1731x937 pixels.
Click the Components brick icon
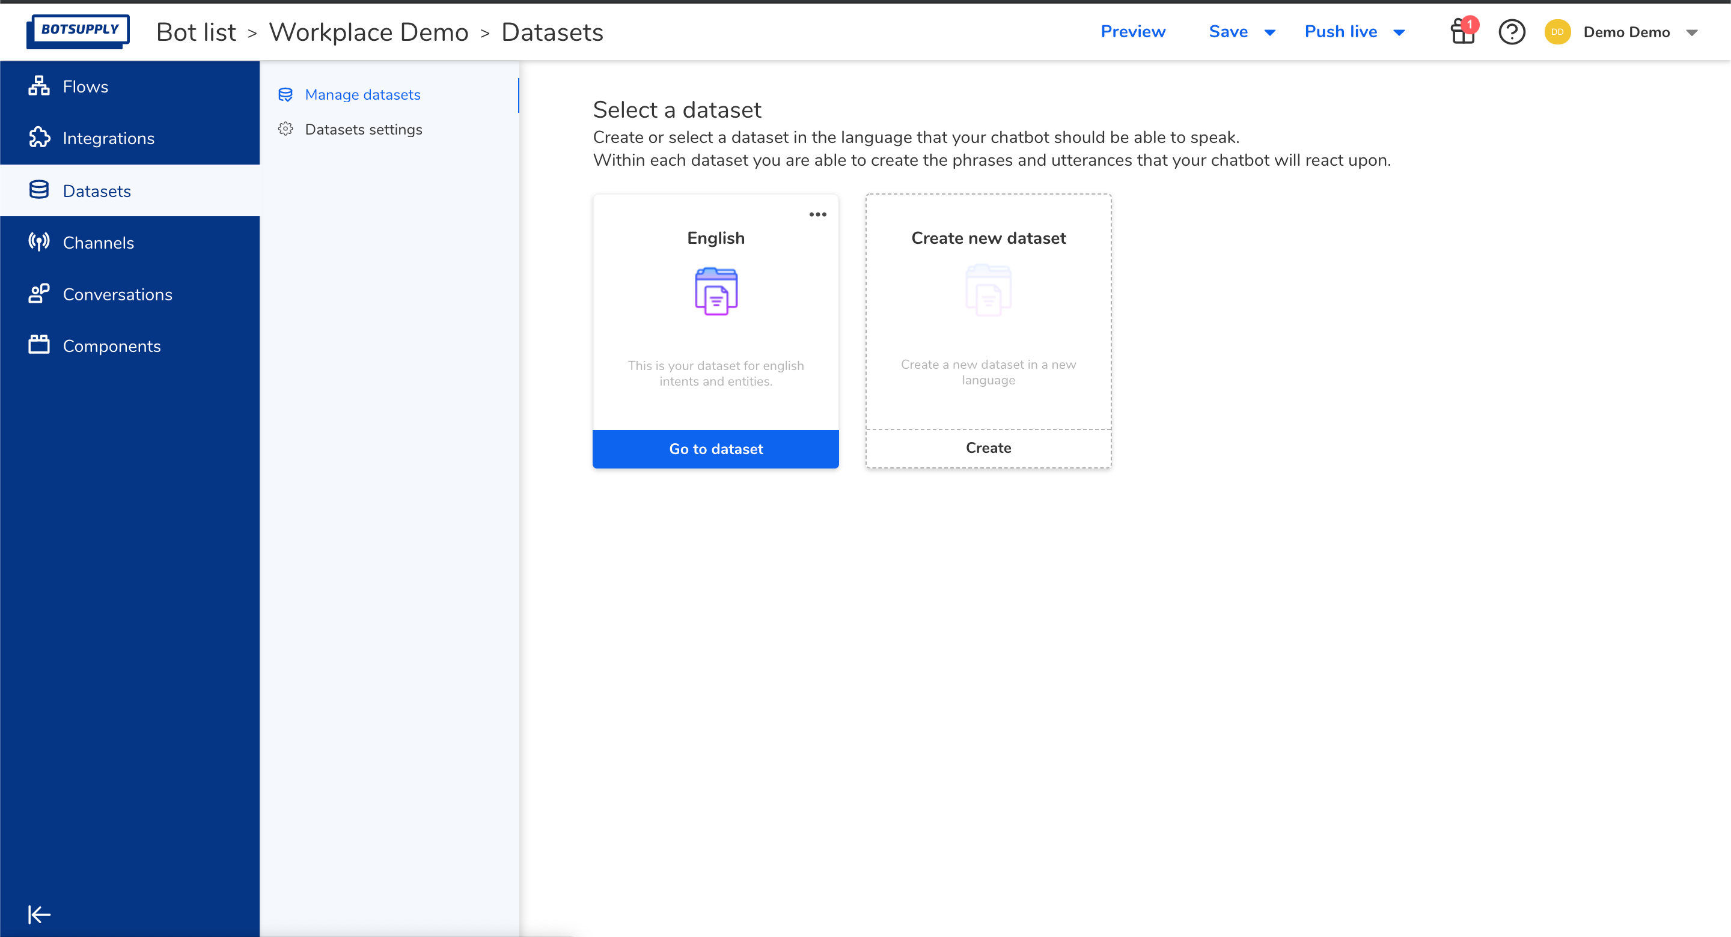tap(38, 345)
